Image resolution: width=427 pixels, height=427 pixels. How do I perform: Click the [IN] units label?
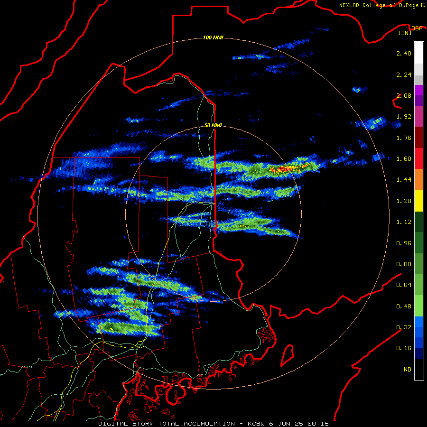click(x=405, y=33)
